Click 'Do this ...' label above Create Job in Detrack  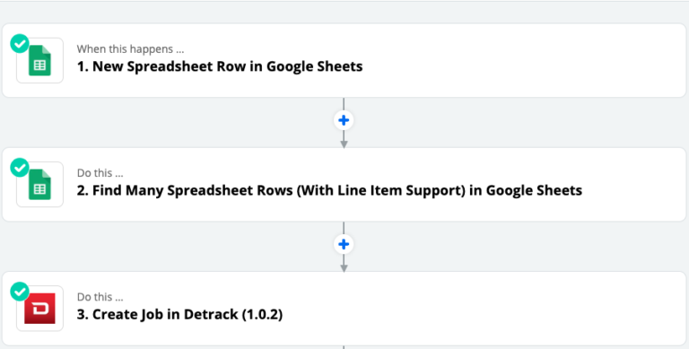click(100, 297)
